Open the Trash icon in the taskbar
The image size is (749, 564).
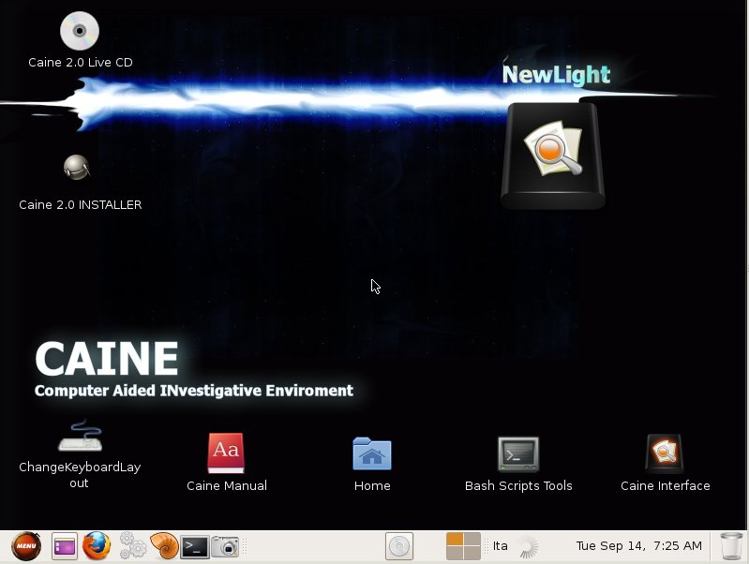click(x=731, y=546)
